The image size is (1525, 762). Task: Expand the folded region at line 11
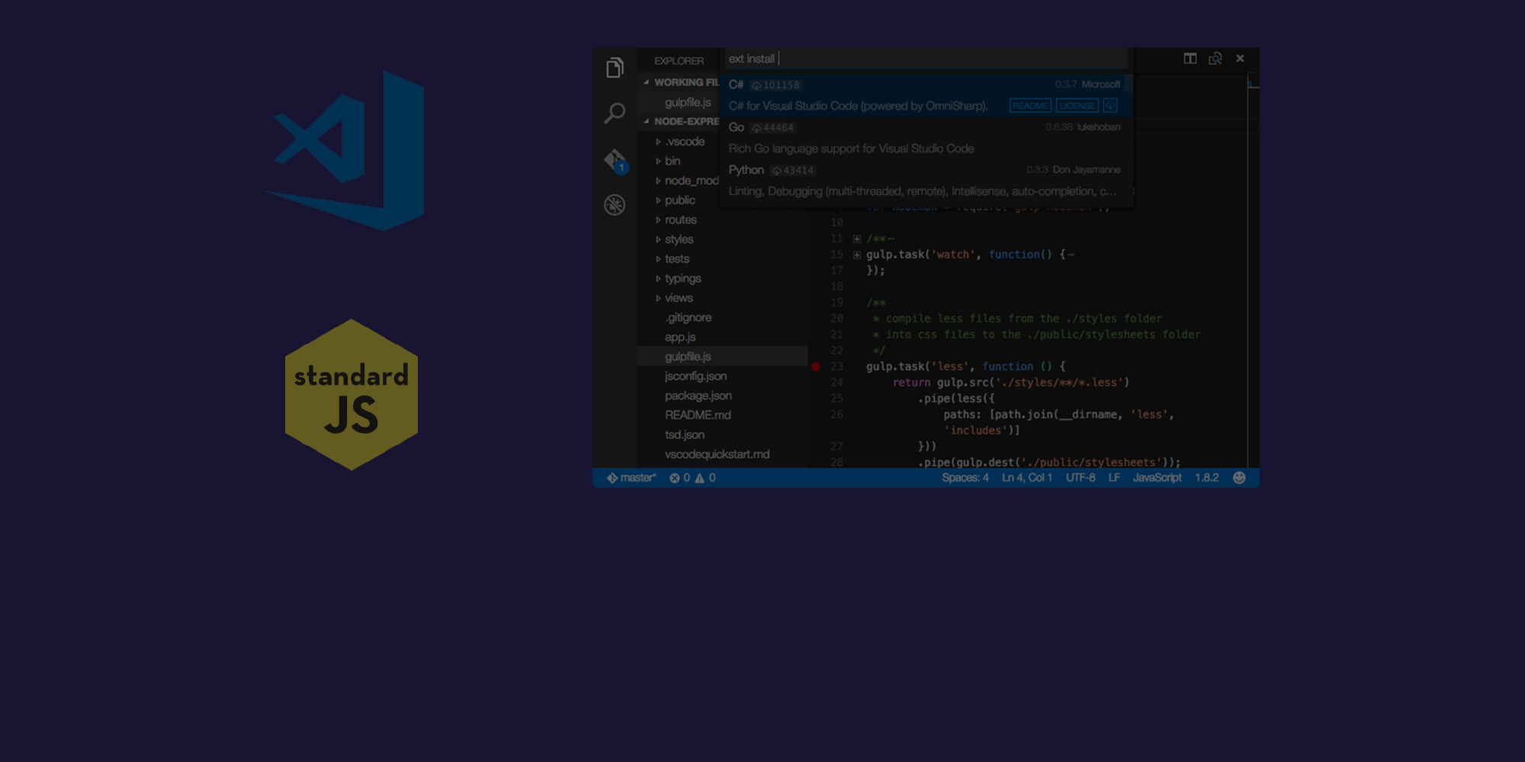tap(857, 239)
